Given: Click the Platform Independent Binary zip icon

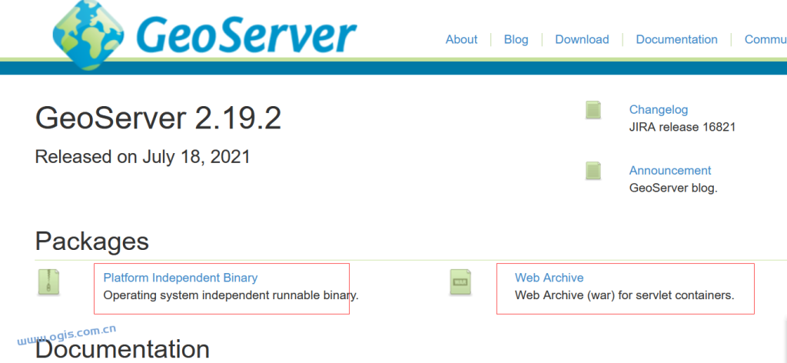Looking at the screenshot, I should click(x=48, y=282).
